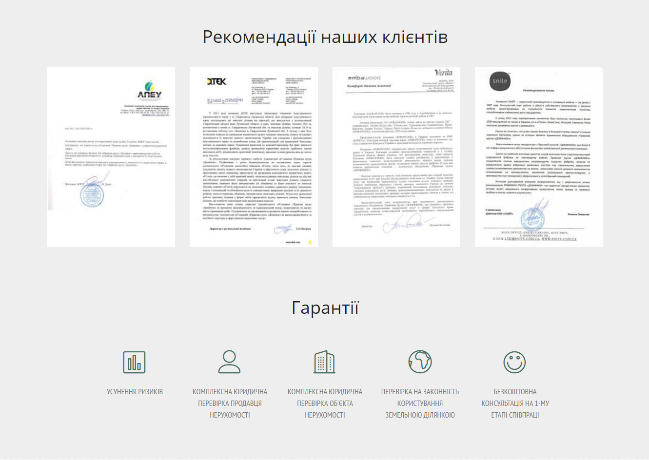Select the globe icon for land use
This screenshot has width=649, height=460.
click(x=420, y=362)
